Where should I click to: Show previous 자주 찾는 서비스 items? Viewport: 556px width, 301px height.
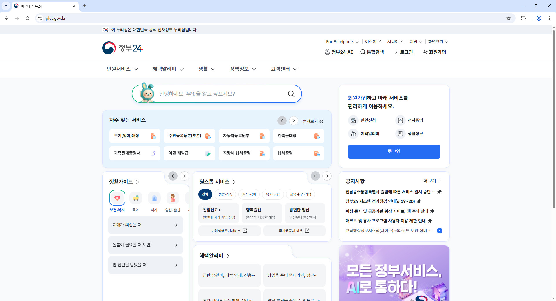282,121
